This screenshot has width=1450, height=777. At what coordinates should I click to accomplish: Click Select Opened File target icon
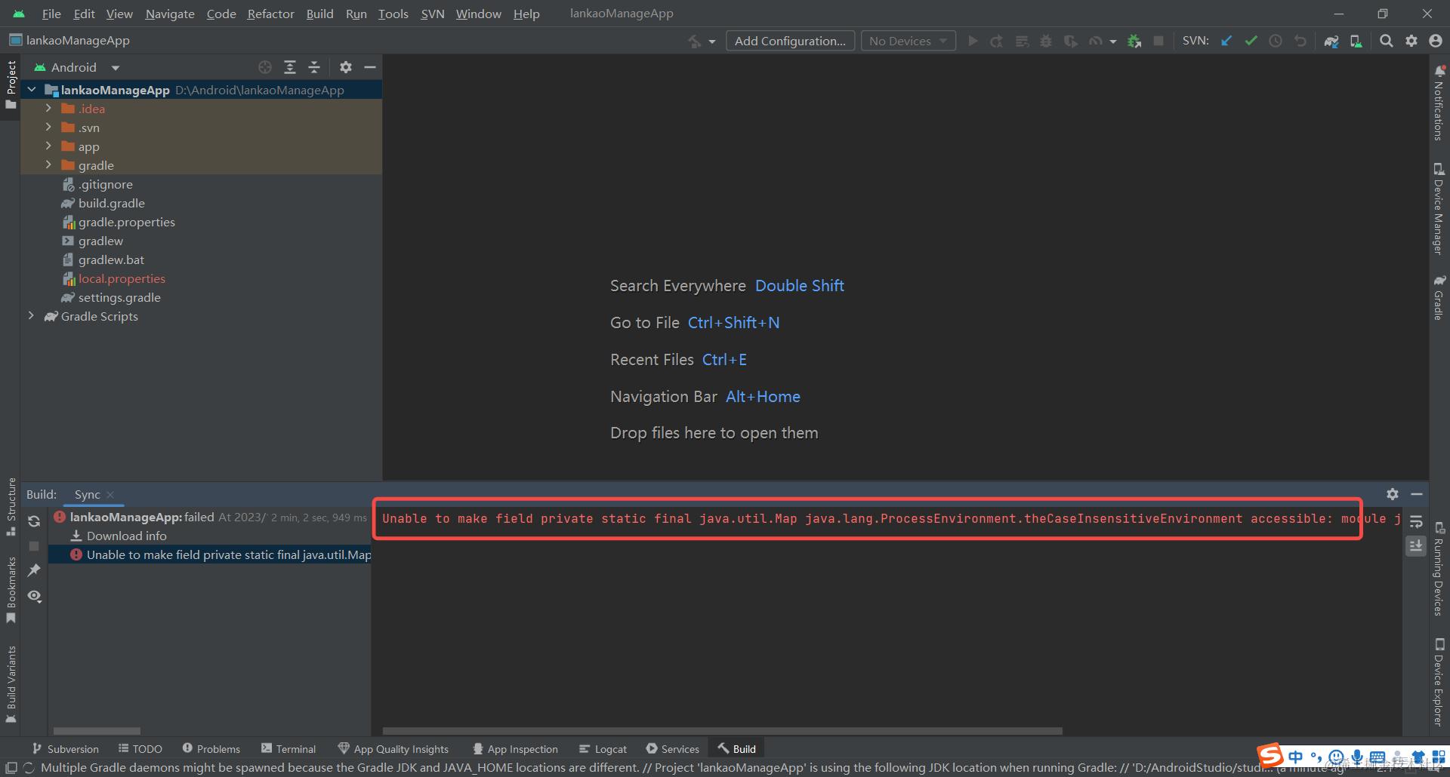tap(265, 68)
